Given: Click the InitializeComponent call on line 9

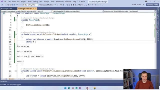Looking at the screenshot, I should coord(38,25).
